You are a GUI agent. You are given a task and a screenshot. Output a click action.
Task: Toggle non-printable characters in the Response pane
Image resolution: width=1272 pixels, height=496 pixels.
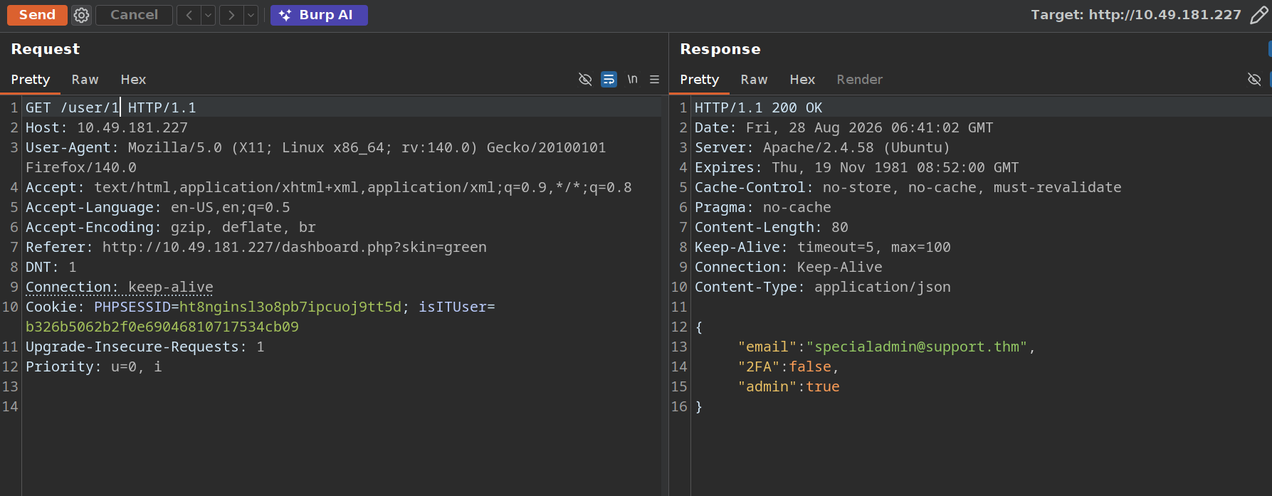[x=1254, y=80]
